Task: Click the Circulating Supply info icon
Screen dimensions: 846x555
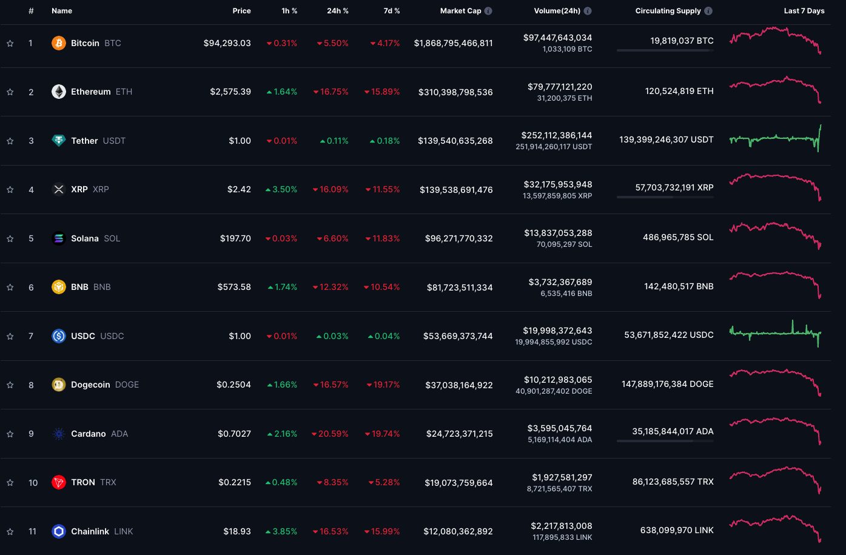Action: tap(708, 11)
